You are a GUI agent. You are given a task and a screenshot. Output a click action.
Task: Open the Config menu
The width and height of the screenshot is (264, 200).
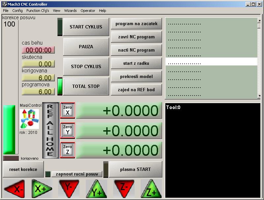click(17, 11)
